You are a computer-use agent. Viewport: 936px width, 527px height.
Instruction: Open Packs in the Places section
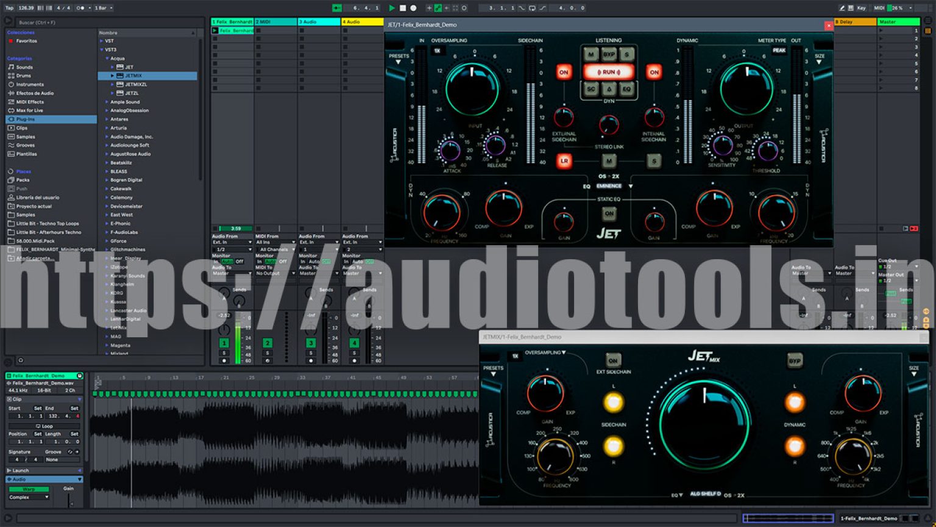coord(23,180)
